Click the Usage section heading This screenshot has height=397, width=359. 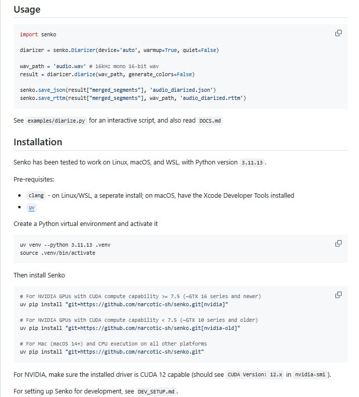click(27, 10)
